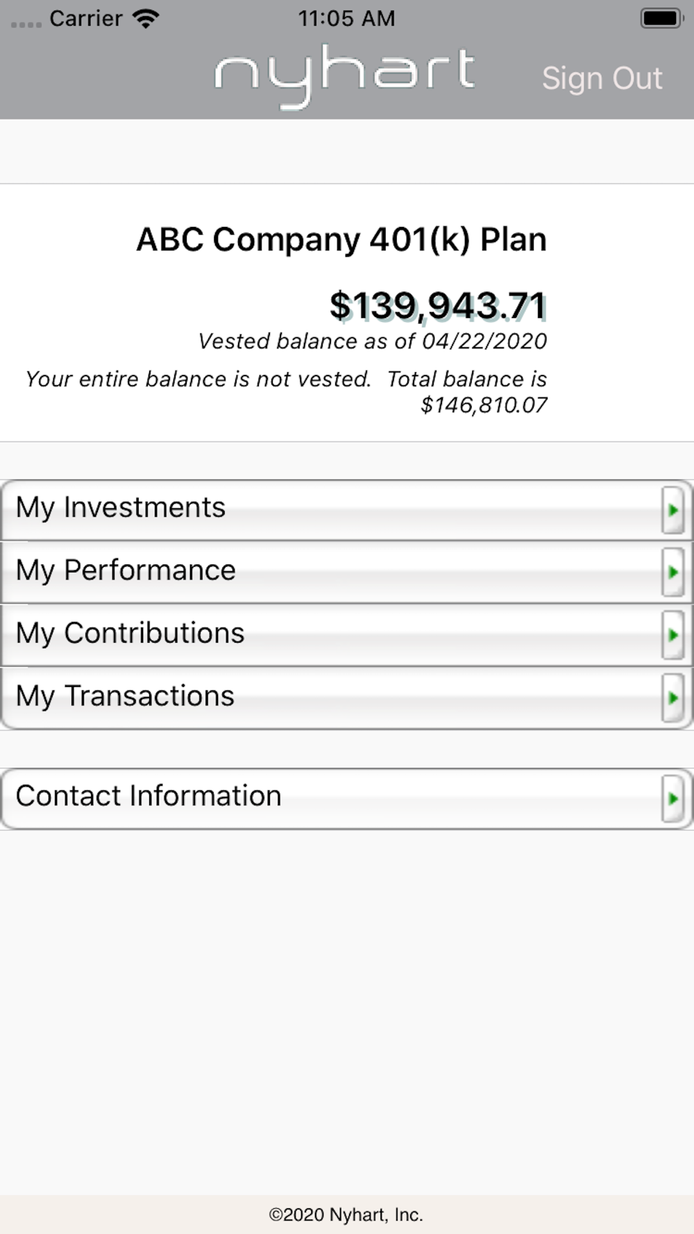Screen dimensions: 694x1234
Task: Open the Contact Information label
Action: pos(149,795)
